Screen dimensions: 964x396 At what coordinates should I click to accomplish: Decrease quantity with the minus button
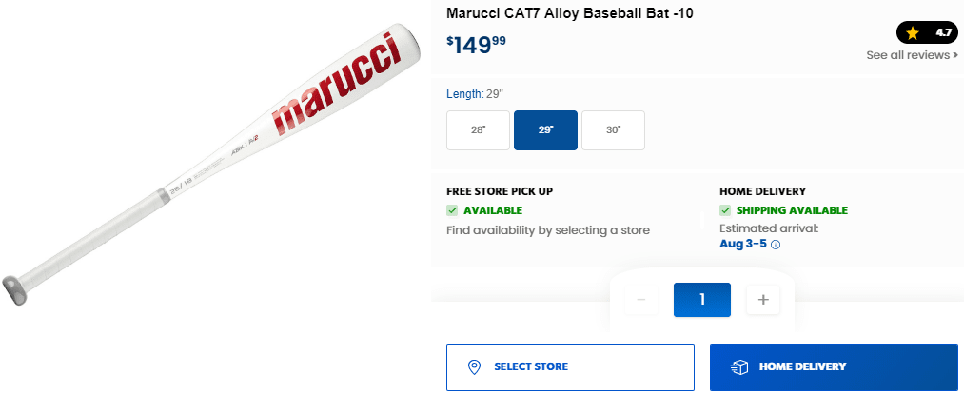[x=641, y=300]
